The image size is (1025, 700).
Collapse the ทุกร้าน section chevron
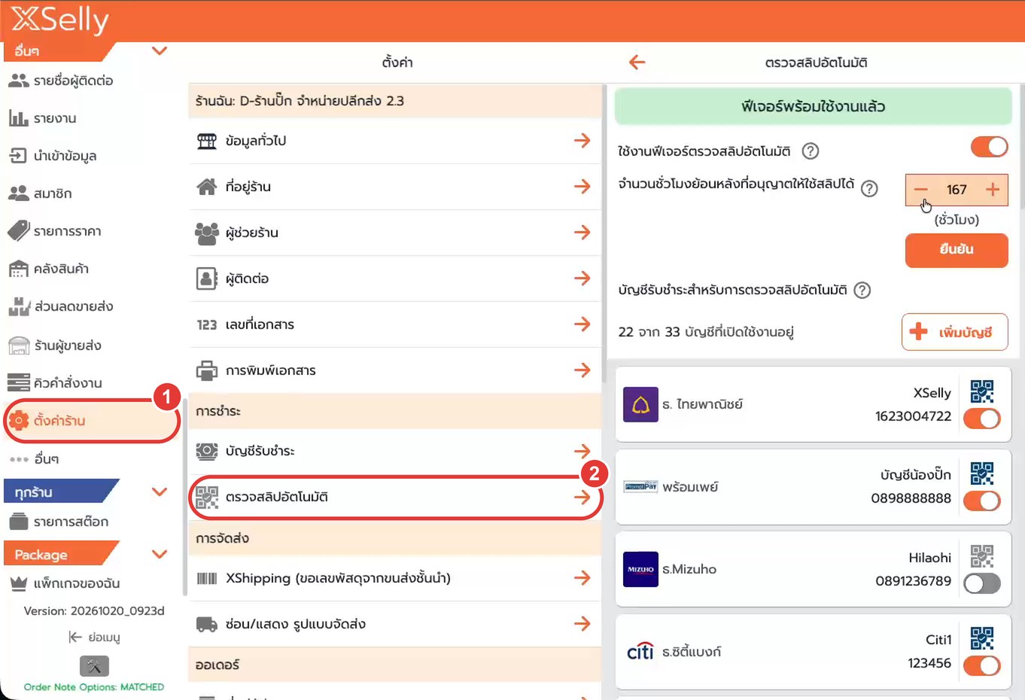[x=160, y=492]
